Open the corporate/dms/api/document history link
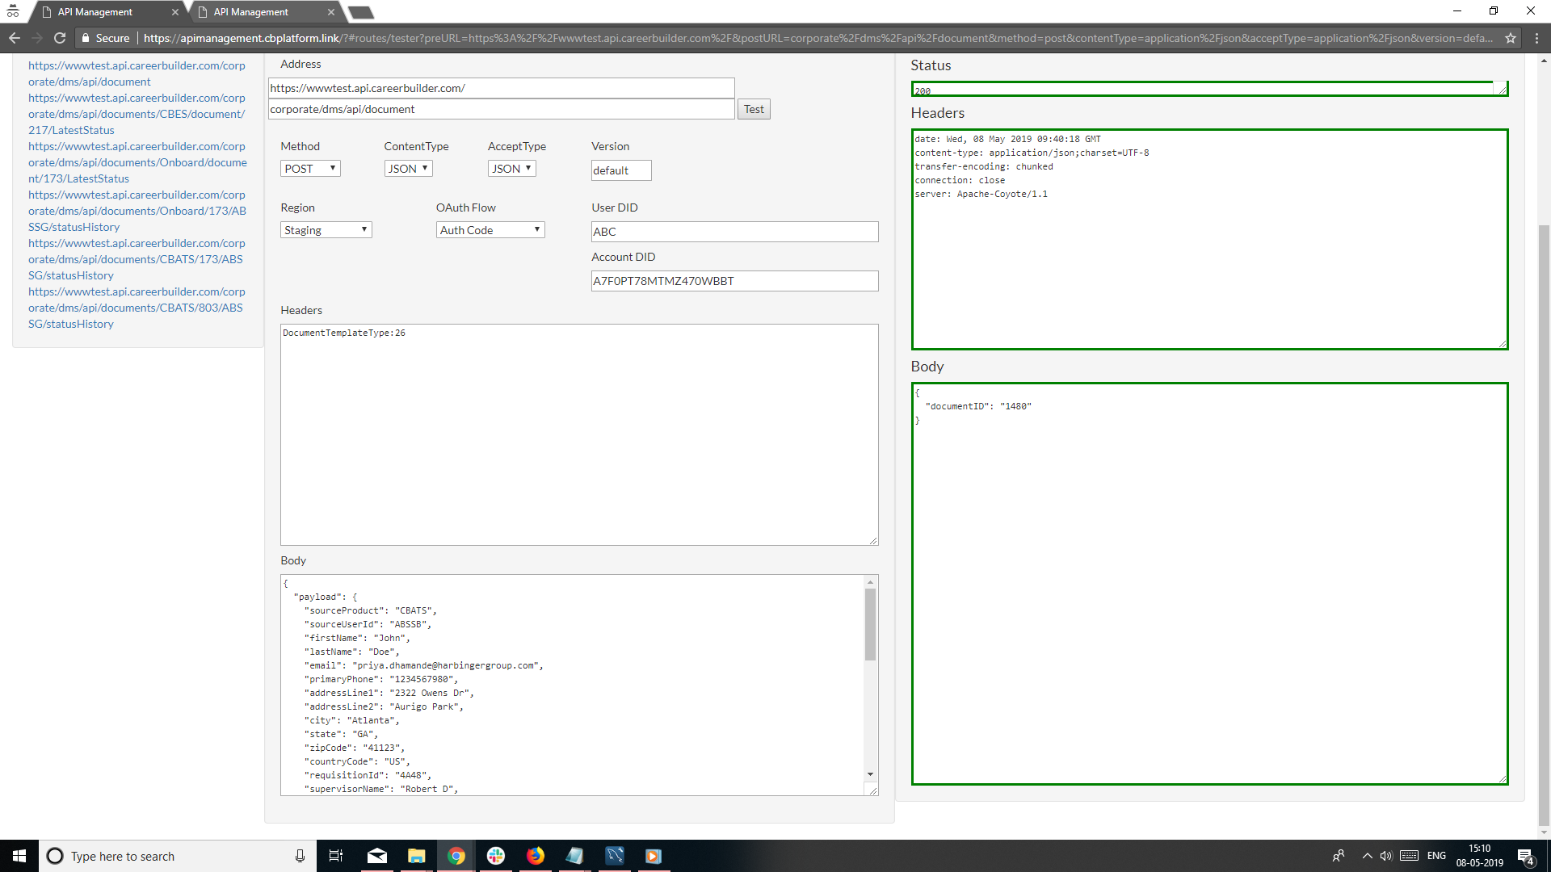The height and width of the screenshot is (872, 1551). (137, 73)
